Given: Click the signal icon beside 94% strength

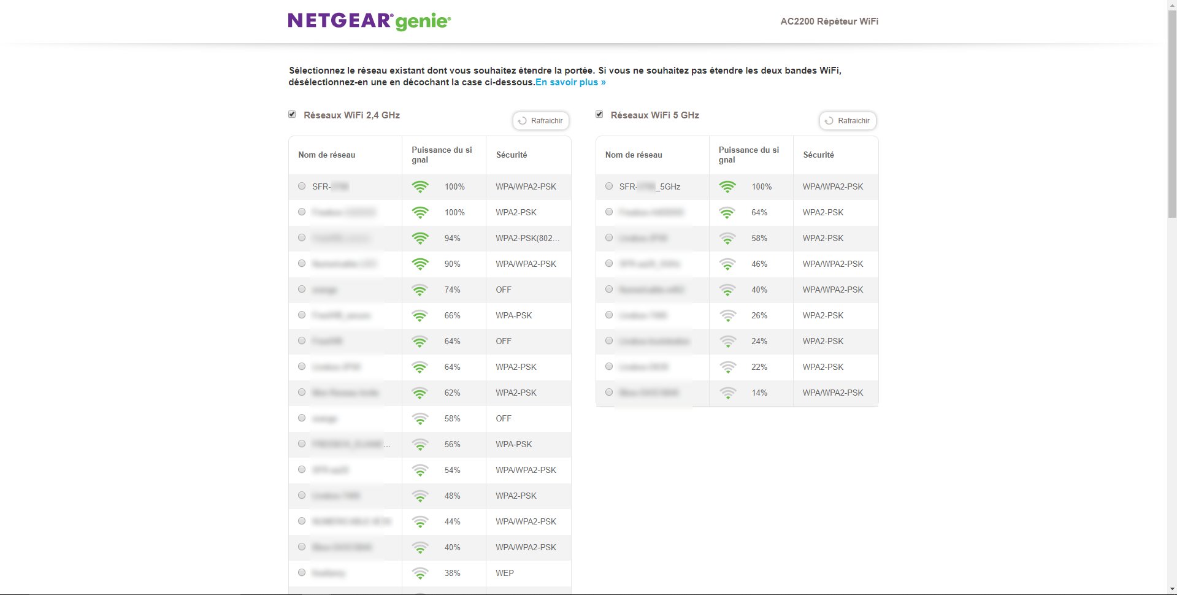Looking at the screenshot, I should coord(420,239).
